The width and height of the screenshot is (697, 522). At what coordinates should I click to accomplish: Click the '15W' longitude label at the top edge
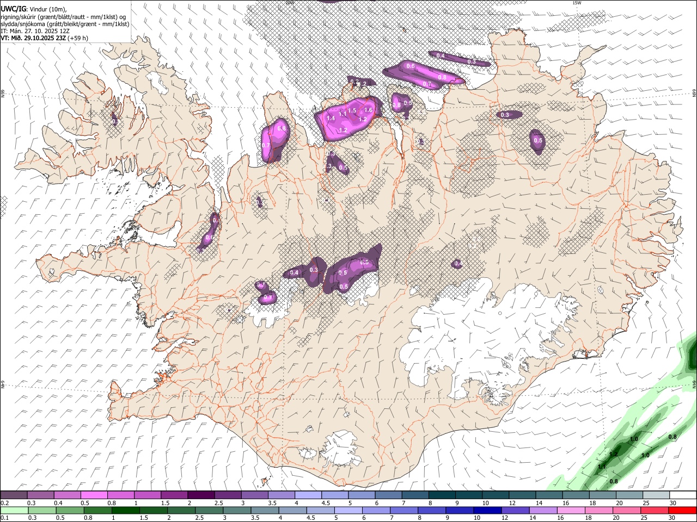[x=576, y=3]
